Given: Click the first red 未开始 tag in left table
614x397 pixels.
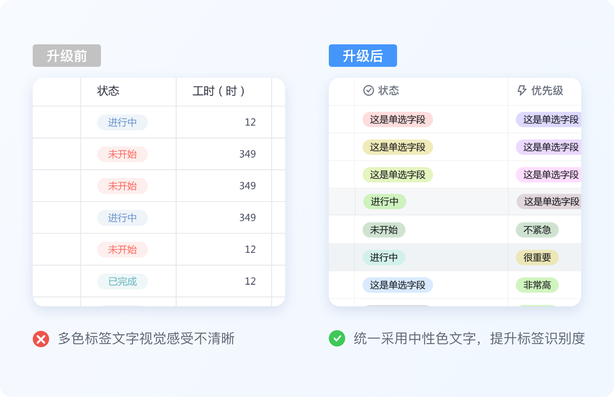Looking at the screenshot, I should click(x=122, y=154).
